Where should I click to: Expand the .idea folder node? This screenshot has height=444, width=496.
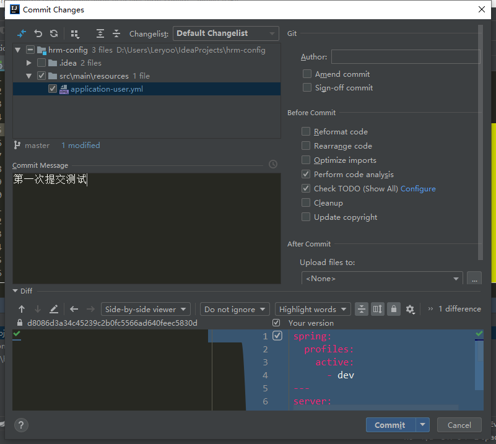pyautogui.click(x=29, y=63)
